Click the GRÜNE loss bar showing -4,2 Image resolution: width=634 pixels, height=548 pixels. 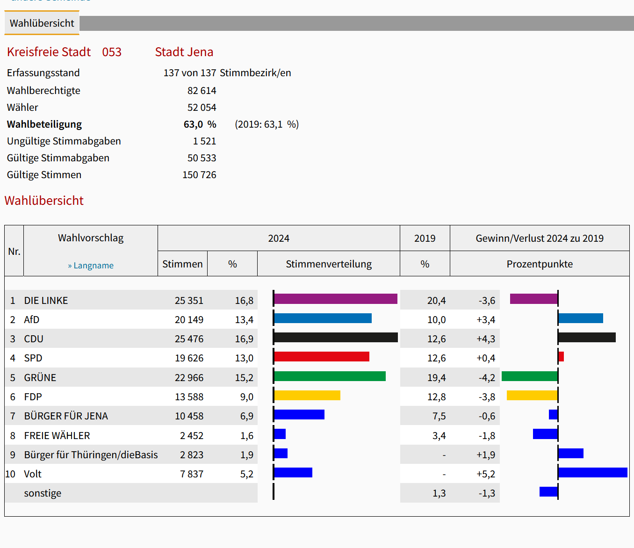(529, 376)
